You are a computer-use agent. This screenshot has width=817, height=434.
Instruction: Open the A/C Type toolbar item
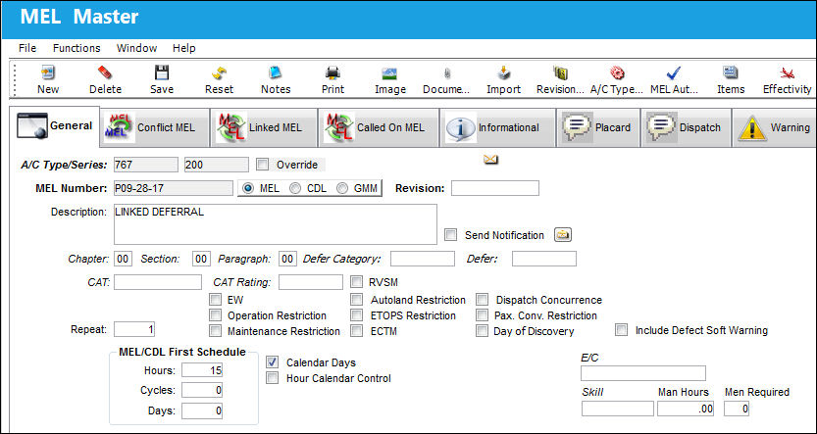[x=617, y=80]
